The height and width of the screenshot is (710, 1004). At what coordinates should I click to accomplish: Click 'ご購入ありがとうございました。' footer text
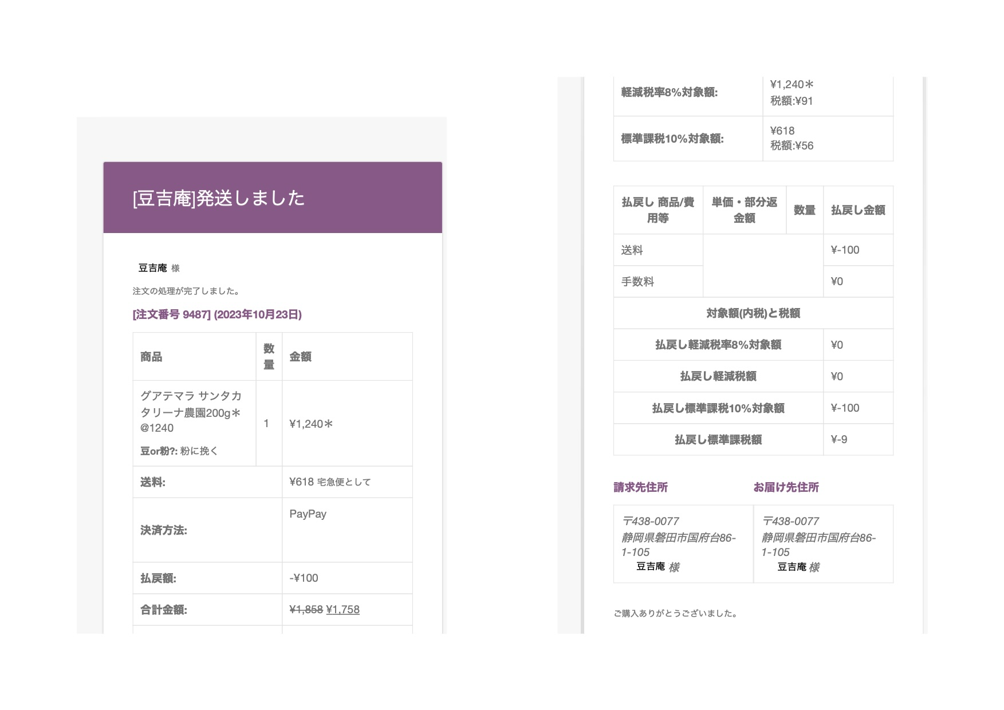(677, 613)
